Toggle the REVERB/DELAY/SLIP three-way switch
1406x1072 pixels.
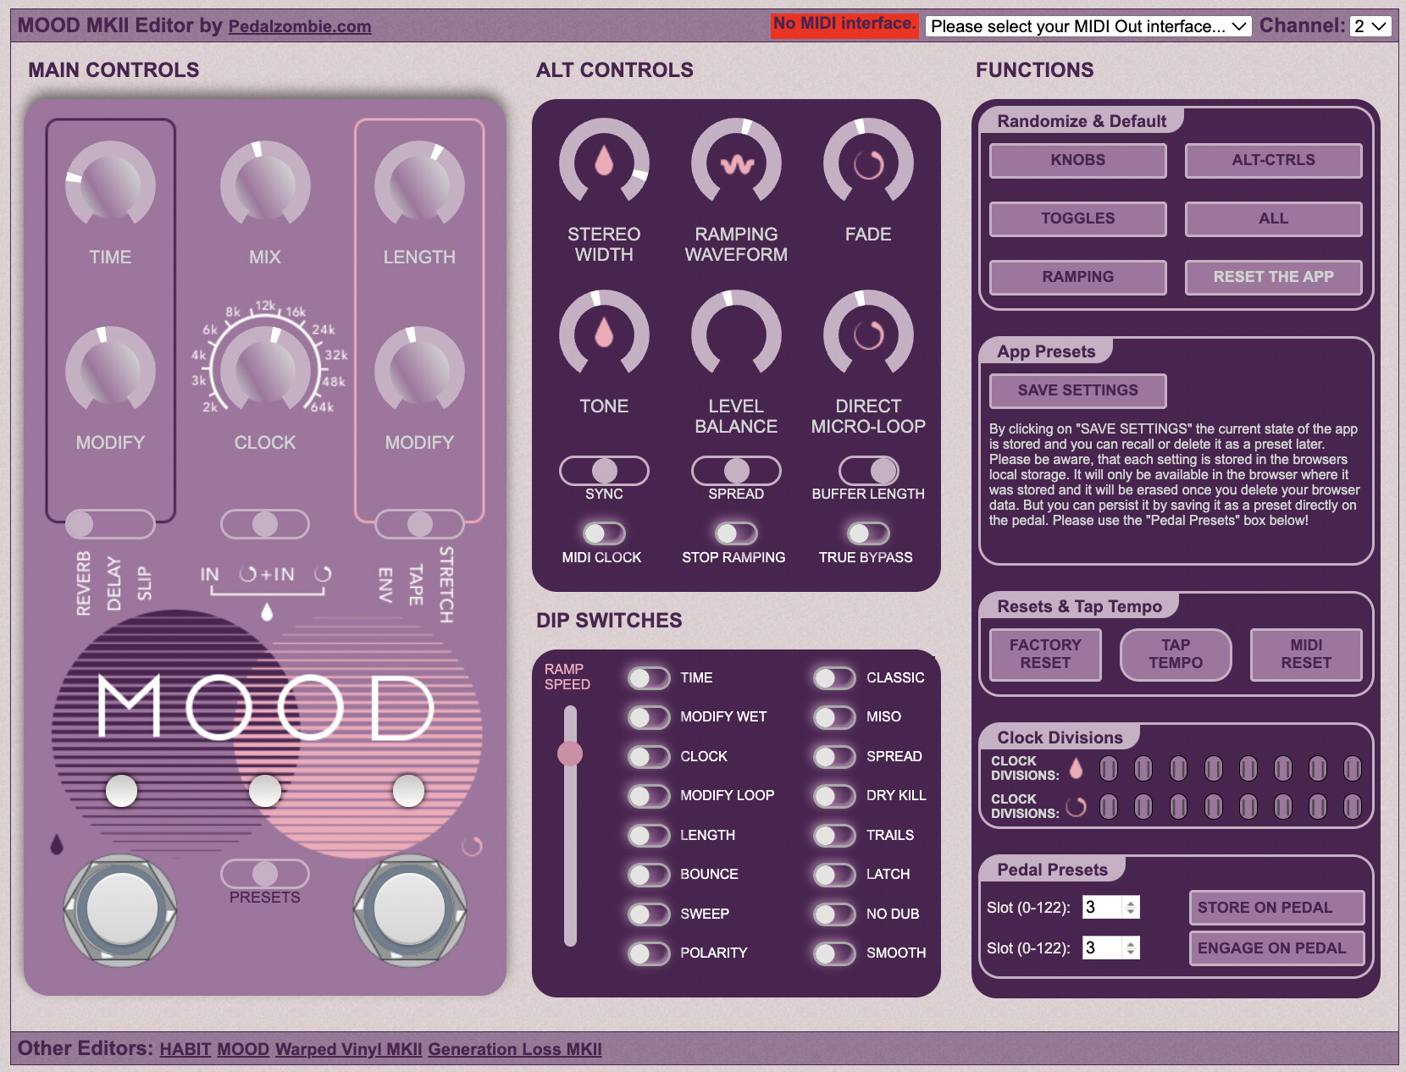coord(110,524)
